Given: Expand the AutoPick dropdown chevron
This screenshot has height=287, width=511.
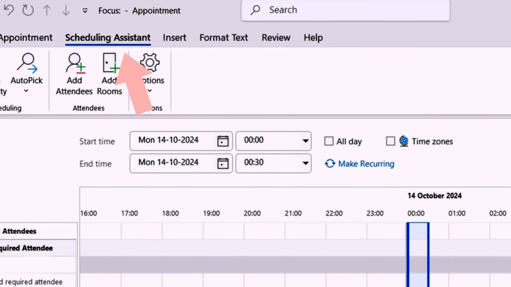Looking at the screenshot, I should tap(26, 91).
